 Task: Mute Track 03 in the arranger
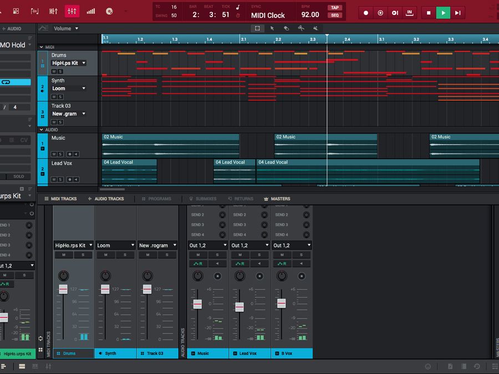54,122
